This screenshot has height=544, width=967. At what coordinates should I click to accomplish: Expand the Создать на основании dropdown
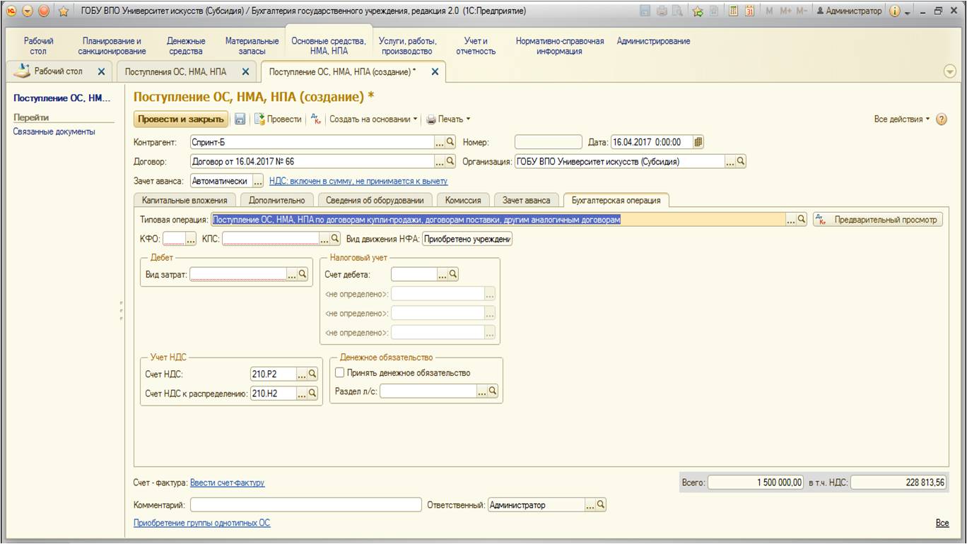374,119
